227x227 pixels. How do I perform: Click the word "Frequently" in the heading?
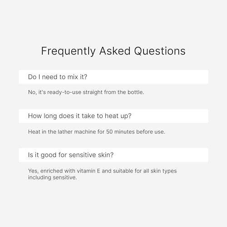pyautogui.click(x=68, y=51)
